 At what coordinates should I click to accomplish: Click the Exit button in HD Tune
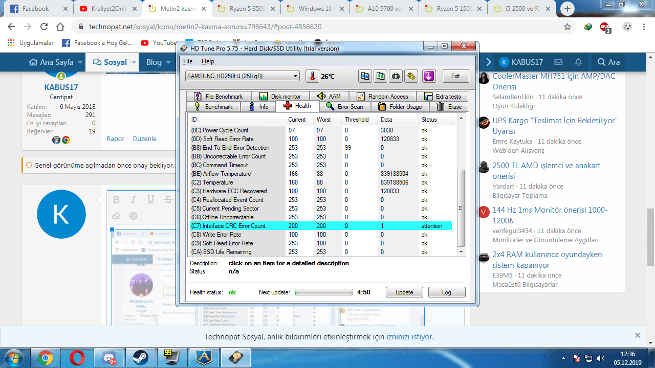(x=455, y=76)
